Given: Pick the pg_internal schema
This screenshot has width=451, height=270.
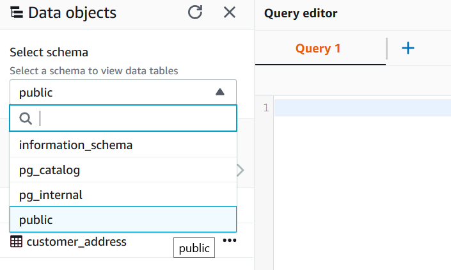Looking at the screenshot, I should tap(51, 195).
